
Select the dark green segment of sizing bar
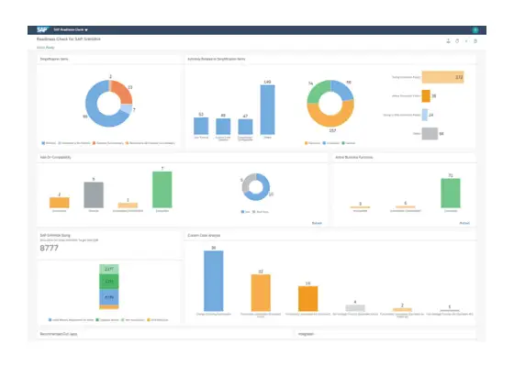pos(109,282)
